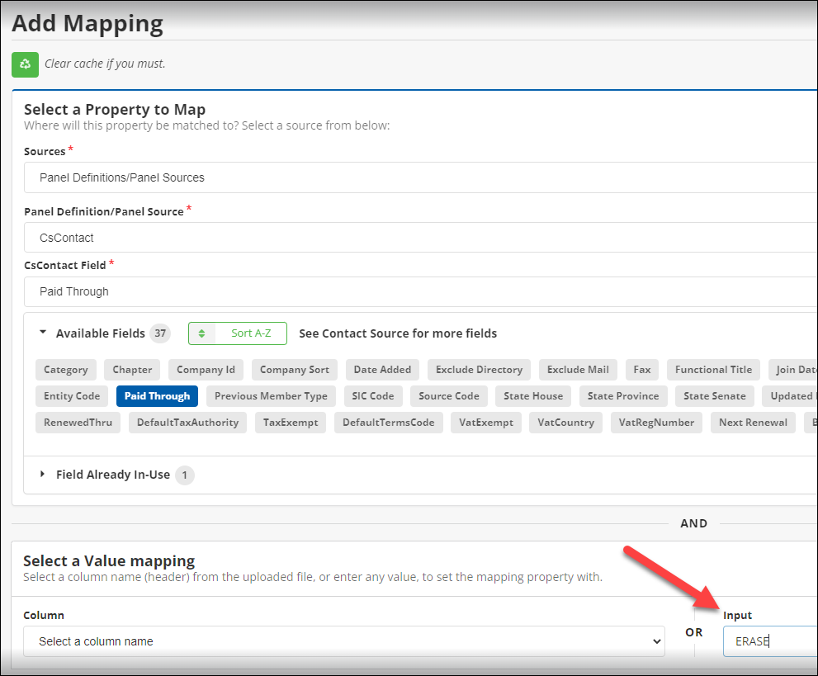Pick the Date Added field tag
818x676 pixels.
click(382, 370)
